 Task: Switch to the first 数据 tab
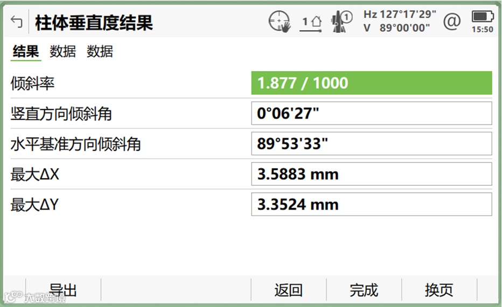pyautogui.click(x=62, y=52)
